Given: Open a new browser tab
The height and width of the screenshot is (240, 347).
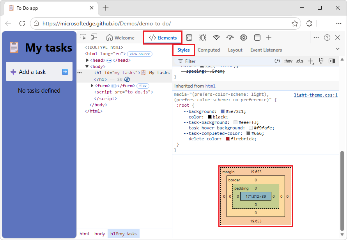Looking at the screenshot, I should (106, 8).
